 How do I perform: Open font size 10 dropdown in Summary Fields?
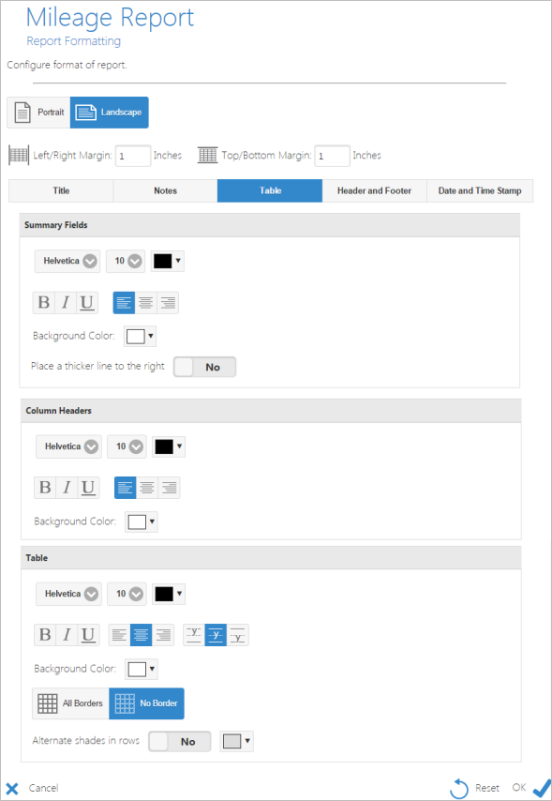[126, 261]
